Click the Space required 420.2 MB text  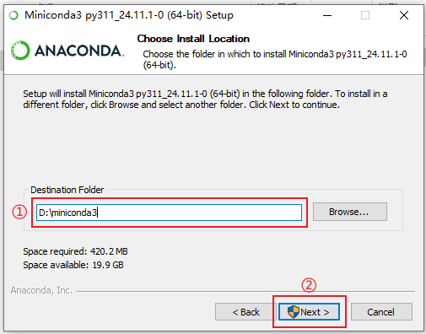click(75, 251)
